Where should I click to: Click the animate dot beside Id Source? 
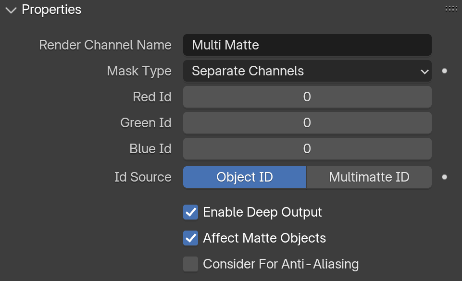(x=445, y=177)
